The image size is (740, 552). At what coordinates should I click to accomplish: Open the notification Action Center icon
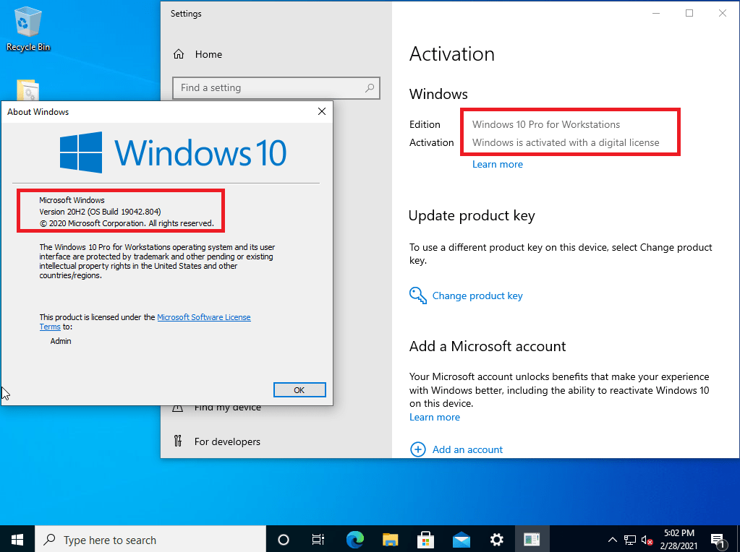(x=718, y=540)
